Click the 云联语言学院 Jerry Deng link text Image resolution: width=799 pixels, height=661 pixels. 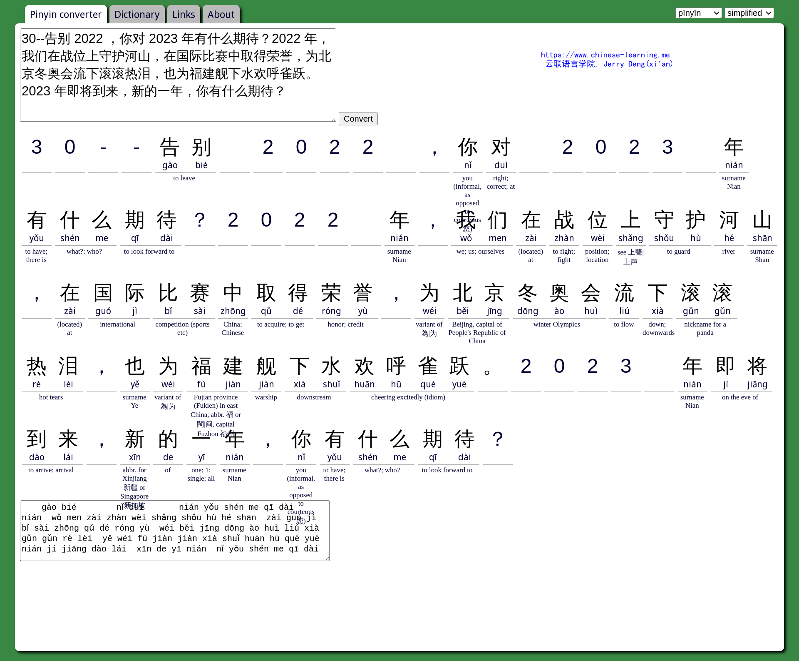[x=609, y=64]
